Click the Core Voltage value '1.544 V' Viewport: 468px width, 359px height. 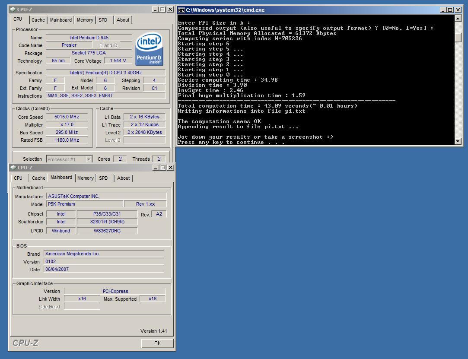pos(118,60)
